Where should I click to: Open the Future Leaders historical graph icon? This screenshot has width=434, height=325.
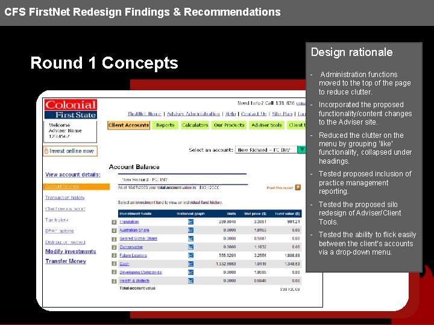(x=190, y=255)
